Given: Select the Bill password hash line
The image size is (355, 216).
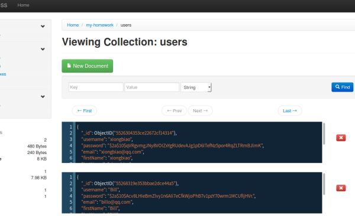Looking at the screenshot, I should 169,196.
